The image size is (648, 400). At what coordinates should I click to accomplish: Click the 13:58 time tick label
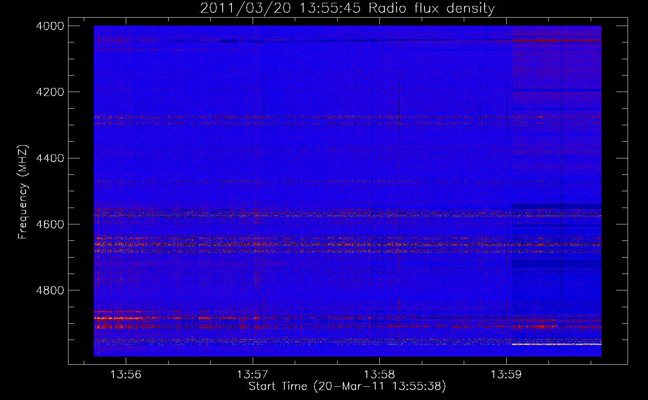(379, 375)
